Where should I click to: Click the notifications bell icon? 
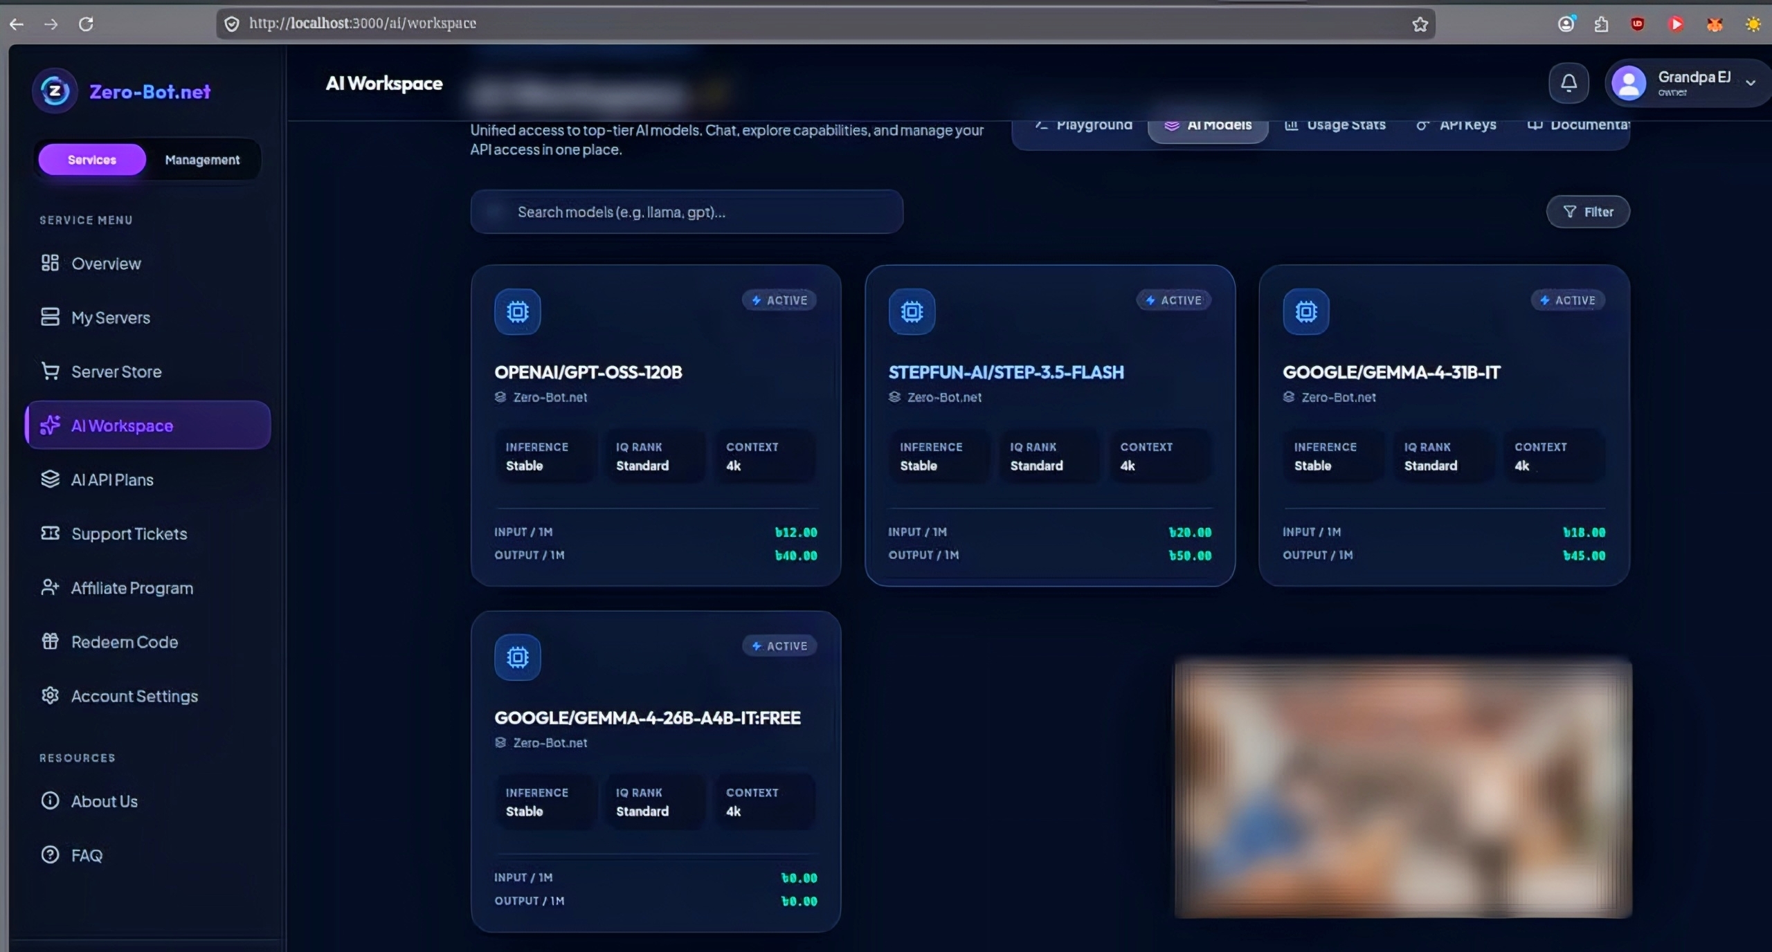[x=1568, y=84]
